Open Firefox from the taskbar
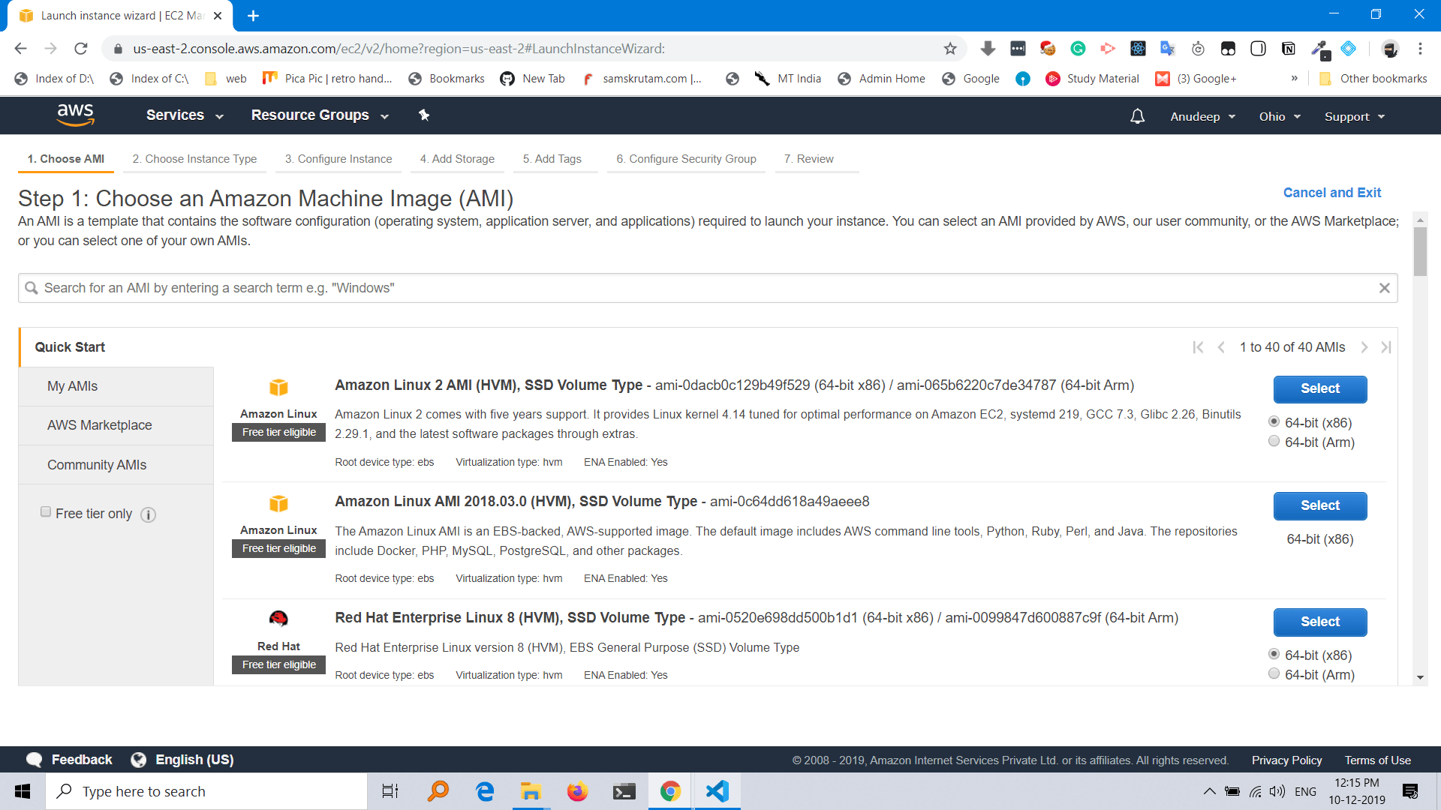The height and width of the screenshot is (810, 1441). pyautogui.click(x=577, y=791)
